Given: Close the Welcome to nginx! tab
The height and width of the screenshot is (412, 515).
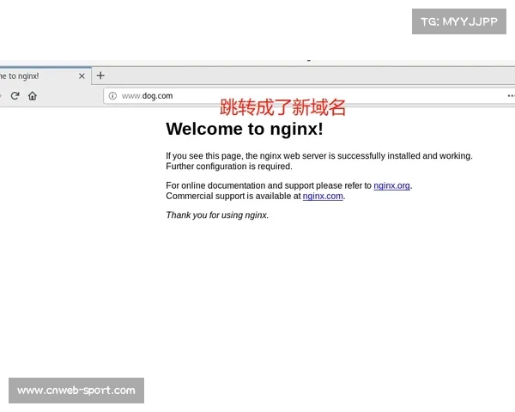Looking at the screenshot, I should [x=82, y=76].
